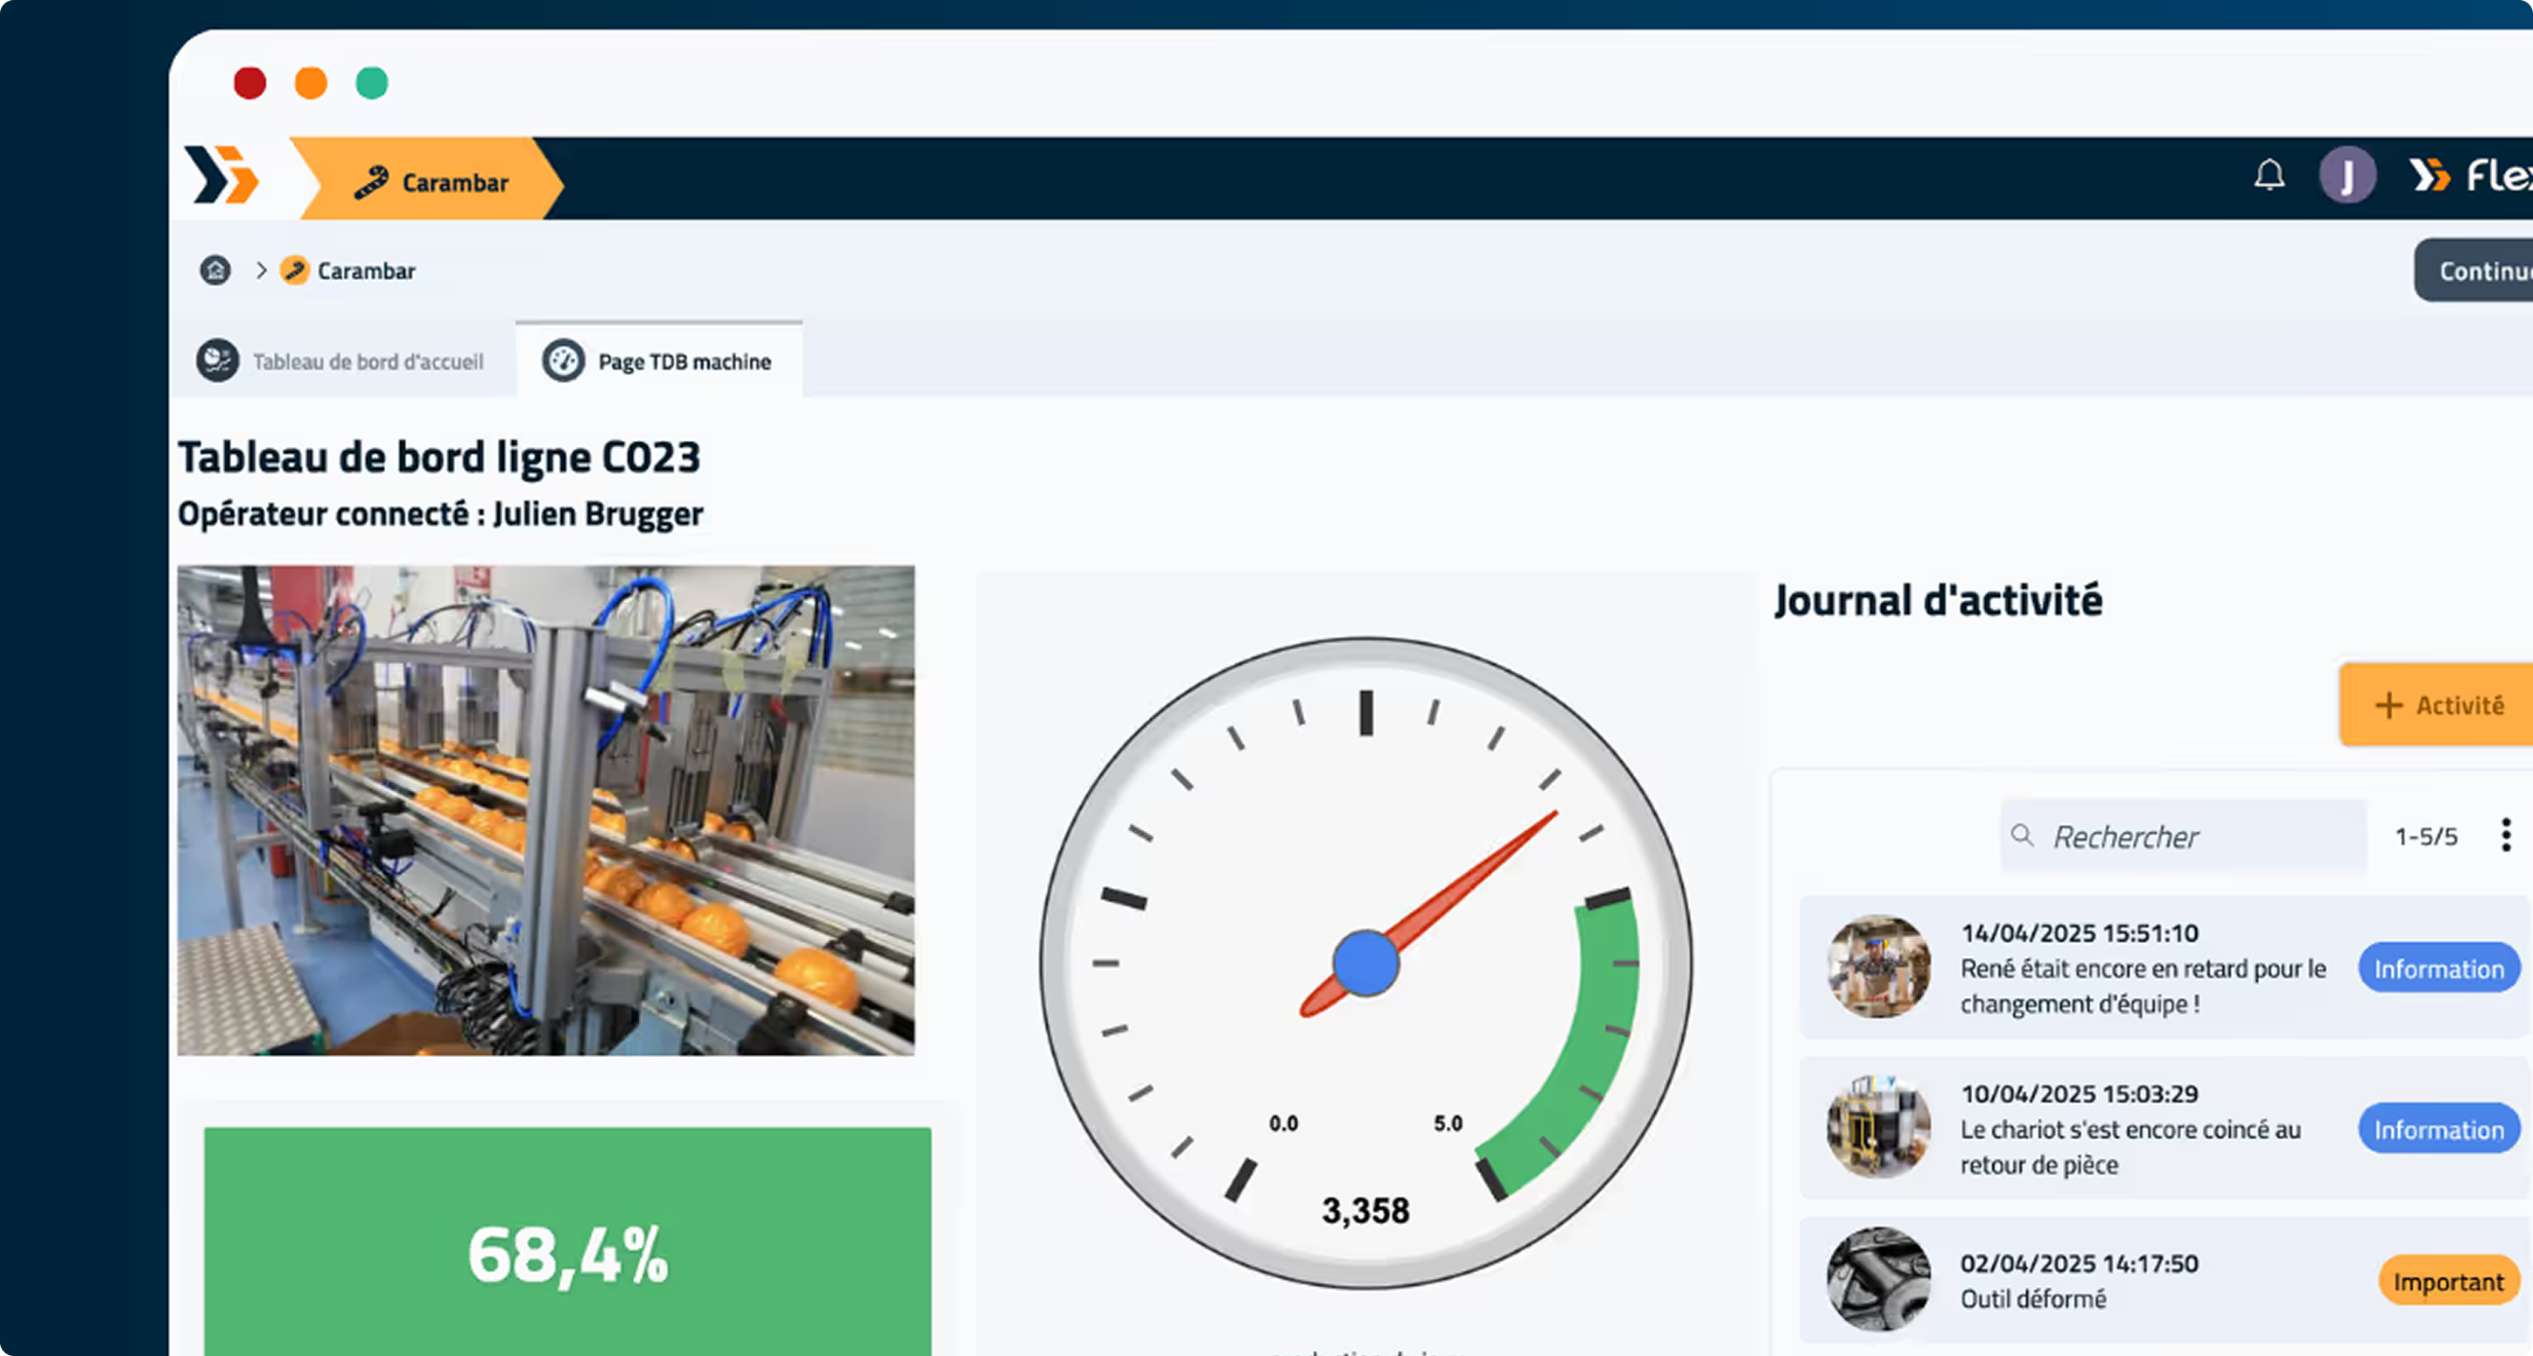Viewport: 2533px width, 1356px height.
Task: Open the notifications bell
Action: tap(2270, 175)
